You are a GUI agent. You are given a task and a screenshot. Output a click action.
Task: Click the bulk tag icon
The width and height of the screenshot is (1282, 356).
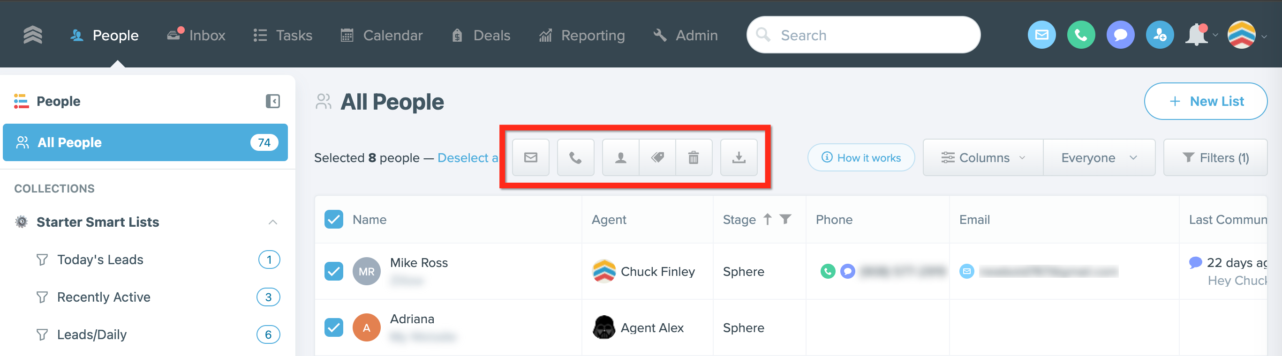pyautogui.click(x=657, y=157)
